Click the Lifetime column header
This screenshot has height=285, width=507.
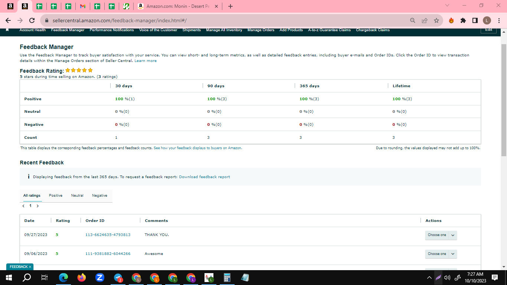tap(402, 86)
